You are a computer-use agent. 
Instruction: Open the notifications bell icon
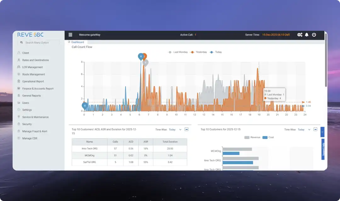pyautogui.click(x=307, y=35)
